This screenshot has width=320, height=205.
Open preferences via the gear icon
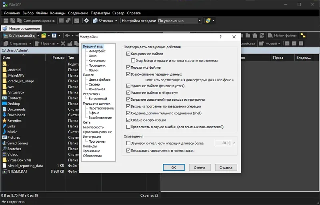point(86,21)
